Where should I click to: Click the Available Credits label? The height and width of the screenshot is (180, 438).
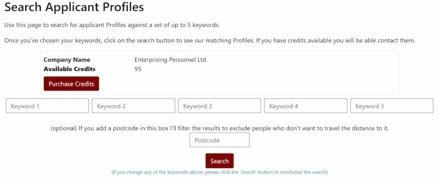[x=70, y=69]
